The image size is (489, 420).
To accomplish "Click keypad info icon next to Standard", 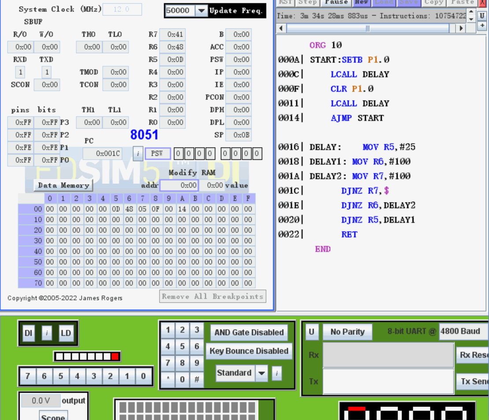I will tap(277, 373).
